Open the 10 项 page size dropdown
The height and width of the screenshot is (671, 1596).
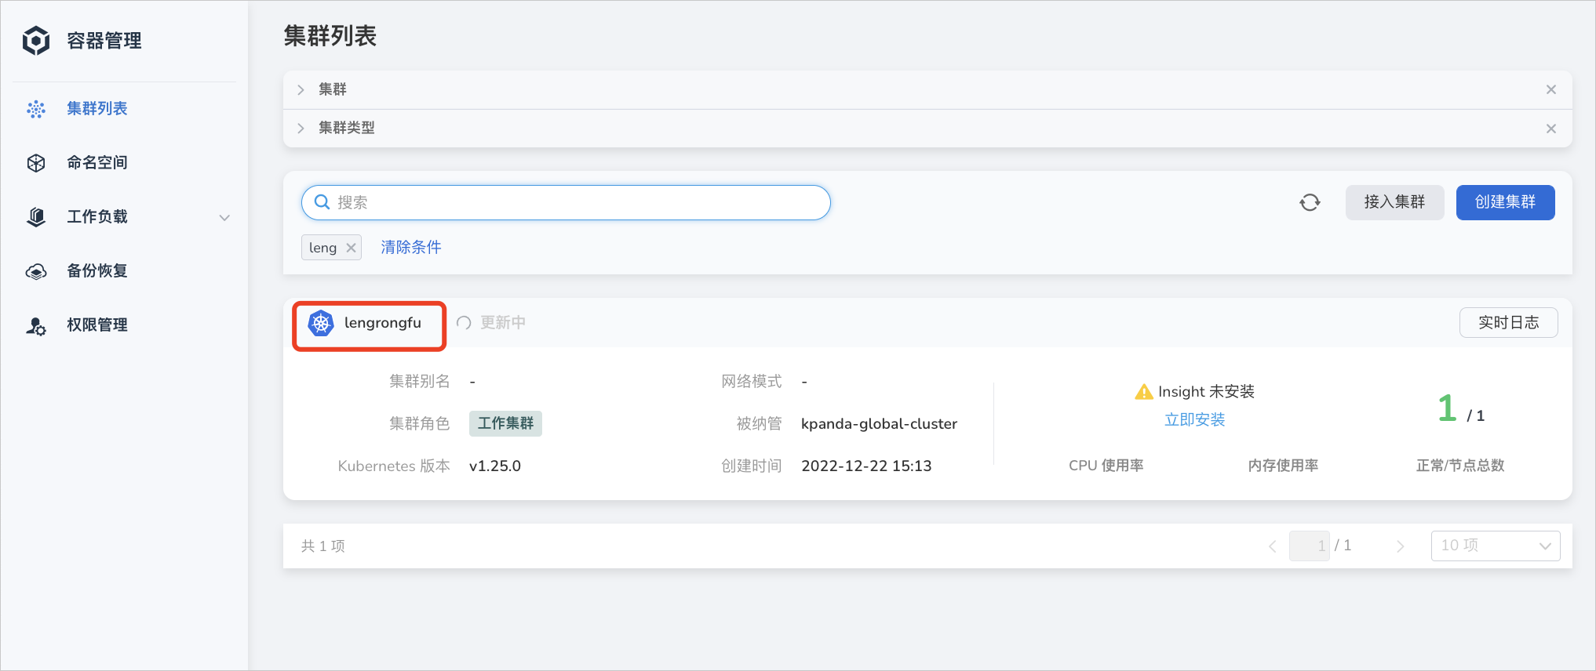click(x=1496, y=546)
